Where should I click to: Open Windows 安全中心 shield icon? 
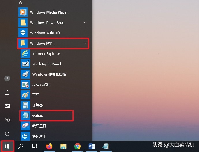pos(23,33)
